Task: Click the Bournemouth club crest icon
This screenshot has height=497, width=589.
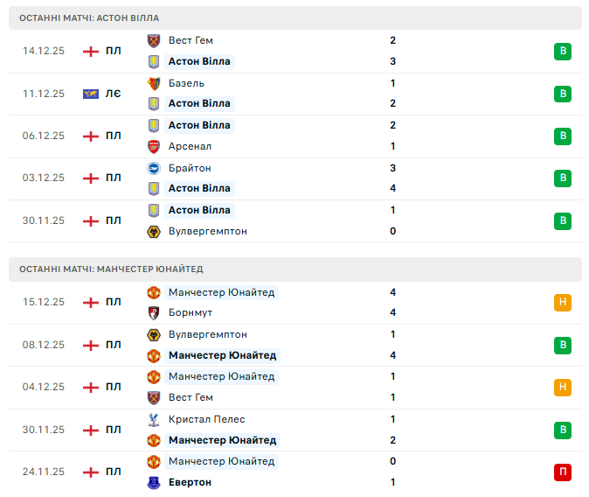Action: tap(154, 313)
